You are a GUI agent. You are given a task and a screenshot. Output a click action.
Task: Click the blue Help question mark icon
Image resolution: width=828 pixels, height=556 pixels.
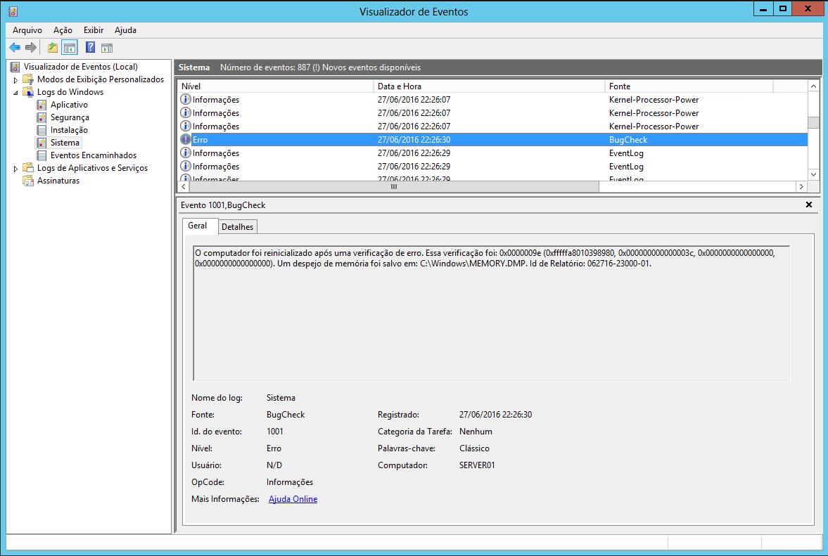90,48
